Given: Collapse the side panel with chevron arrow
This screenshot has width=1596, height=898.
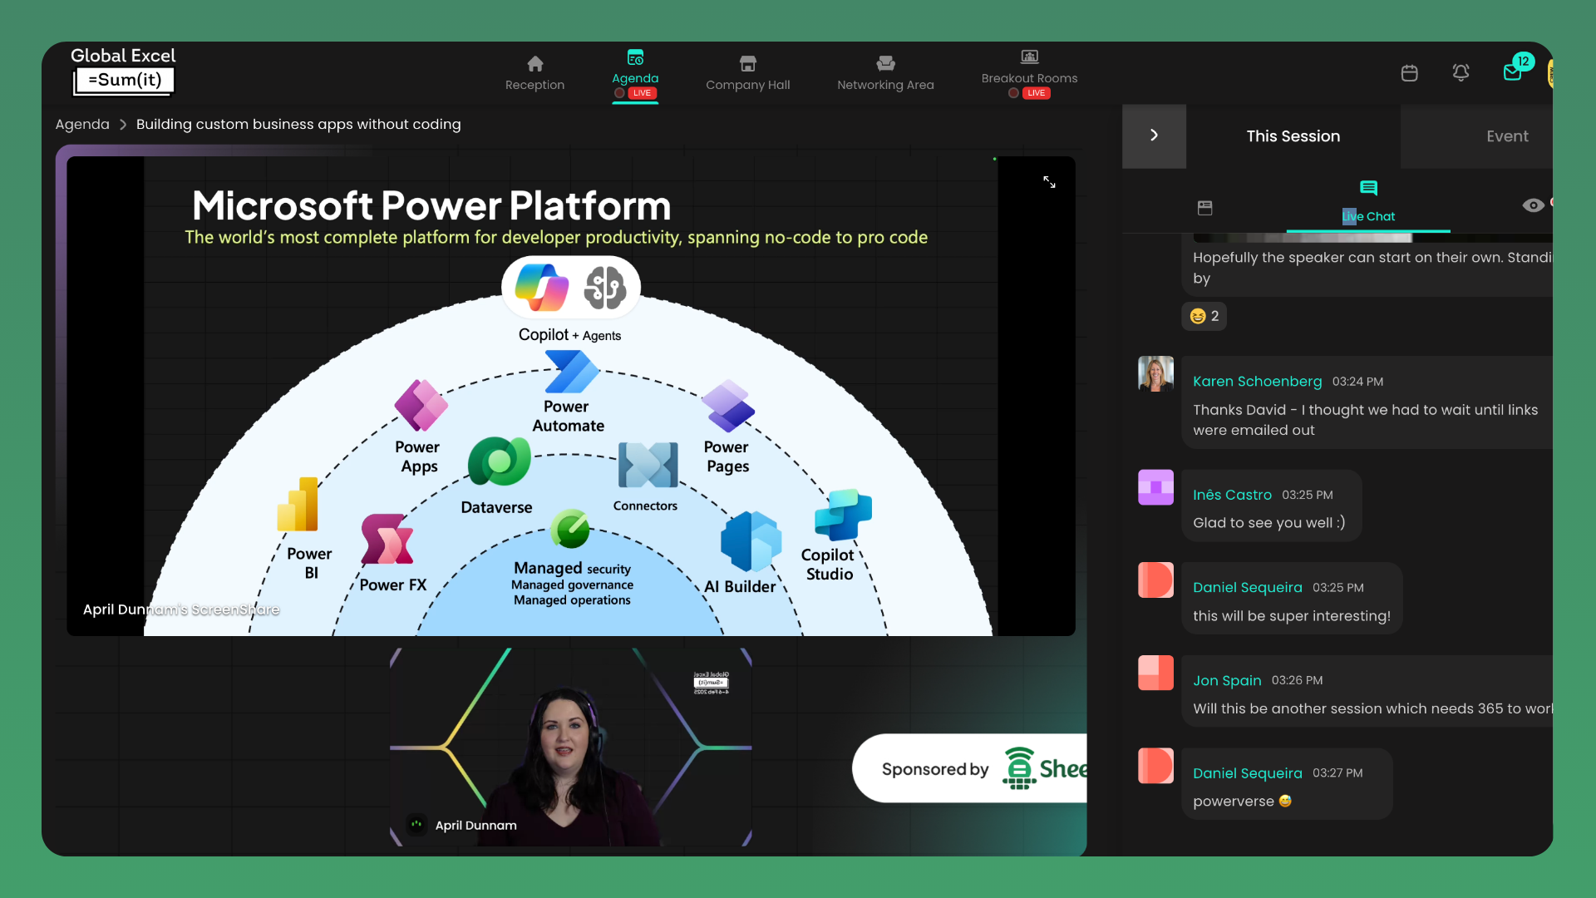Looking at the screenshot, I should tap(1154, 136).
